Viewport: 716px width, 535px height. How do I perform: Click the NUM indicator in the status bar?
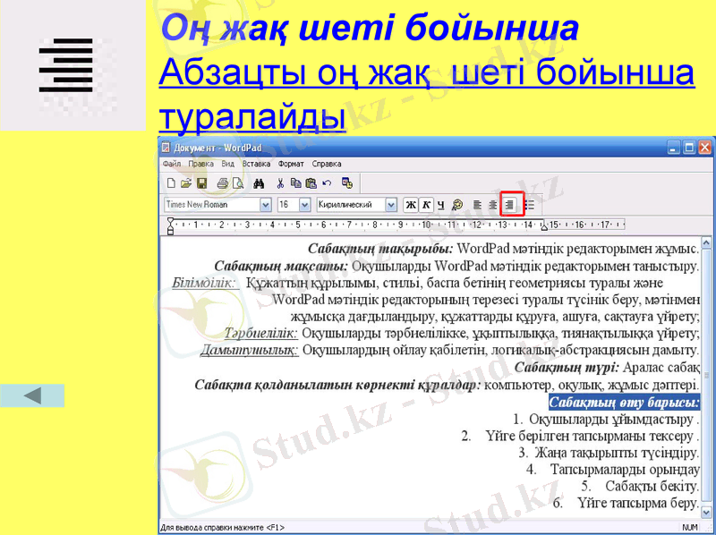click(x=689, y=527)
